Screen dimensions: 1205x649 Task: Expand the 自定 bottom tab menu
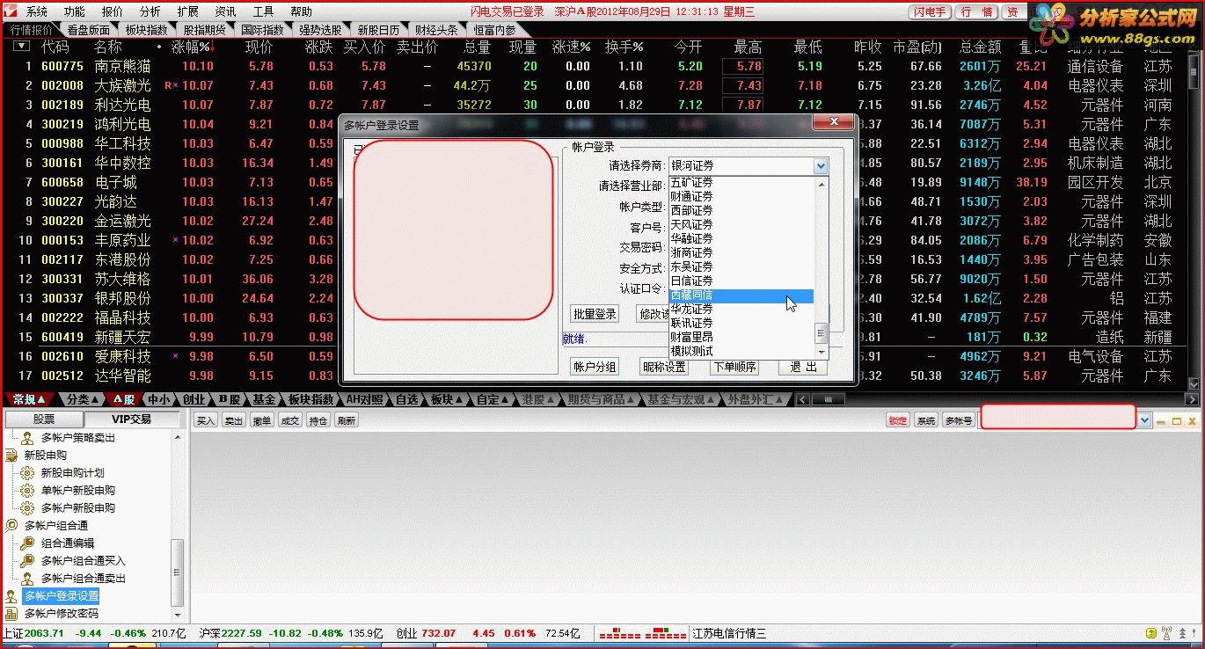[x=493, y=399]
